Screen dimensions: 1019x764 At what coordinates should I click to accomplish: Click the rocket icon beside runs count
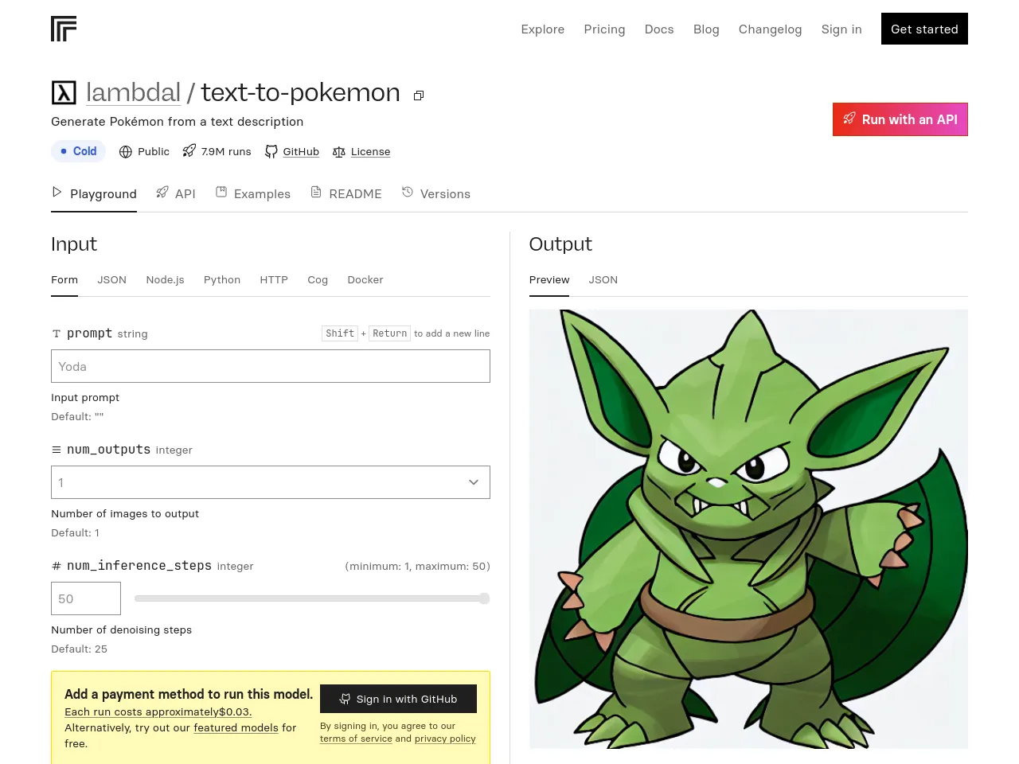pyautogui.click(x=189, y=150)
